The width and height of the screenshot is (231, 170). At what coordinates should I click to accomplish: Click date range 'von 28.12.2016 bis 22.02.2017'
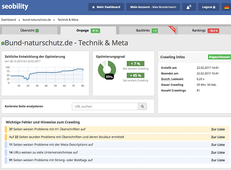[x=23, y=61]
